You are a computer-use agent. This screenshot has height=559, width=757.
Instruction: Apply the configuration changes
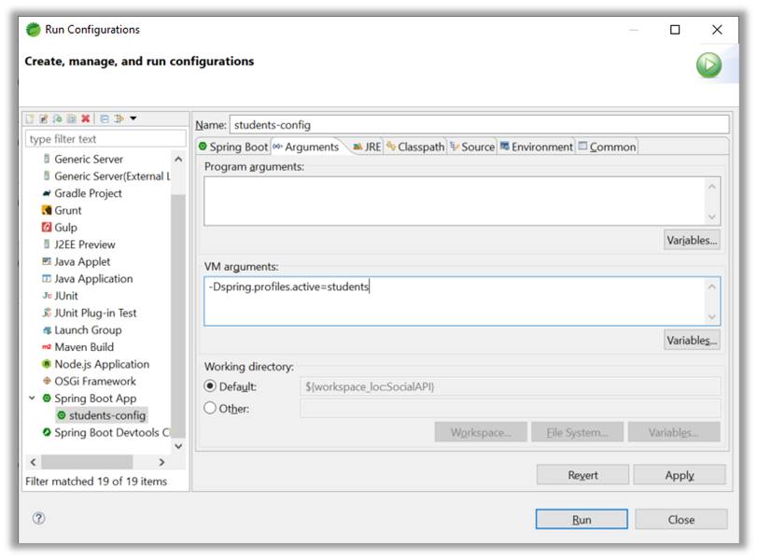click(680, 475)
